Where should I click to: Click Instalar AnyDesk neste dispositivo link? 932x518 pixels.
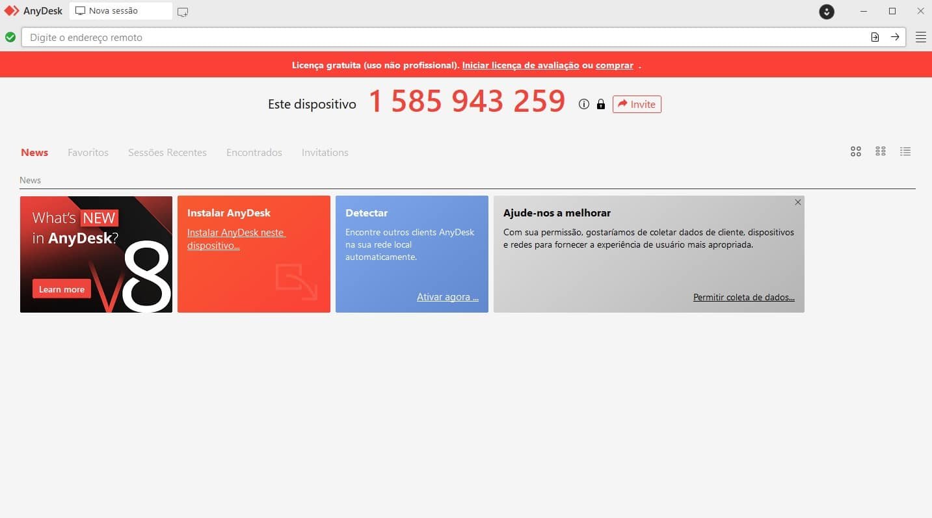236,239
